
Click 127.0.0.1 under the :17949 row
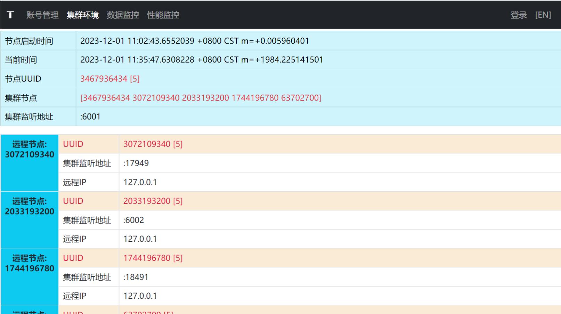coord(140,182)
